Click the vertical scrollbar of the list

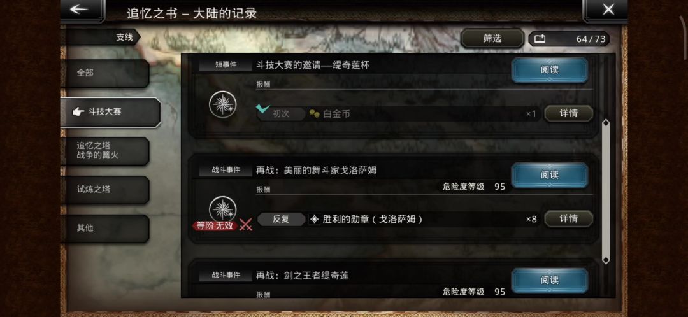coord(606,192)
